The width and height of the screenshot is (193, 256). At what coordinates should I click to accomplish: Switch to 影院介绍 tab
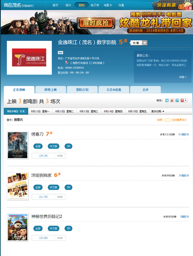[x=82, y=90]
